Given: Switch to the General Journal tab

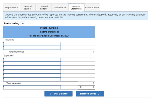Looking at the screenshot, I should (x=28, y=8).
